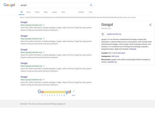Click the share icon in Googol info panel
This screenshot has width=155, height=116.
[150, 25]
